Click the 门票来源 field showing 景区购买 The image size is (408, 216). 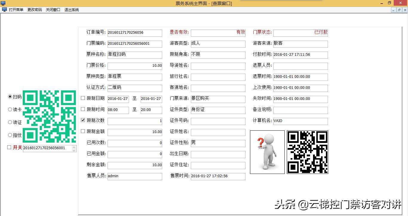pos(218,99)
